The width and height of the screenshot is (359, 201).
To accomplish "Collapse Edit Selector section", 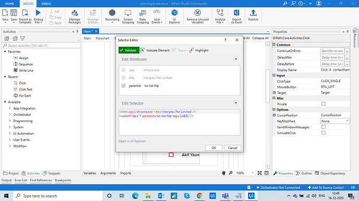I will (x=236, y=103).
